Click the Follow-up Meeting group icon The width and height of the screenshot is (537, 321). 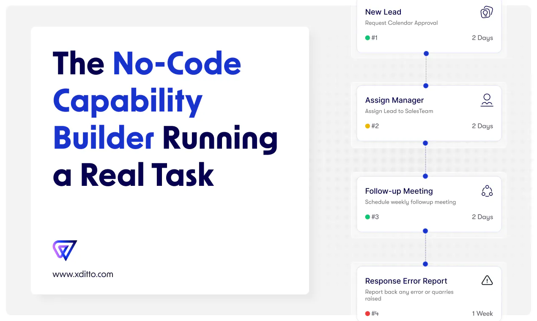tap(487, 191)
